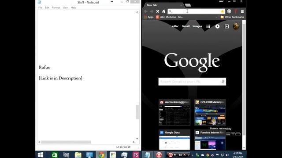Click the '[Link is in Description]' text line

[x=60, y=78]
